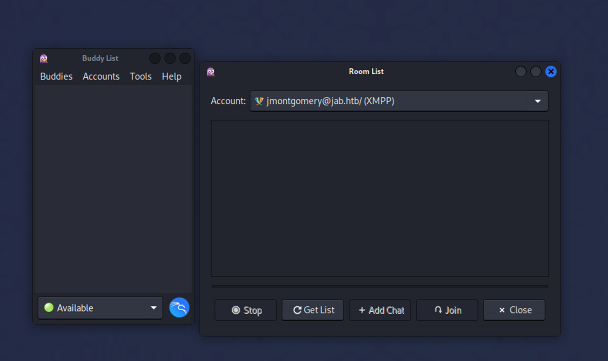Click the empty room list area
608x361 pixels.
(x=380, y=198)
